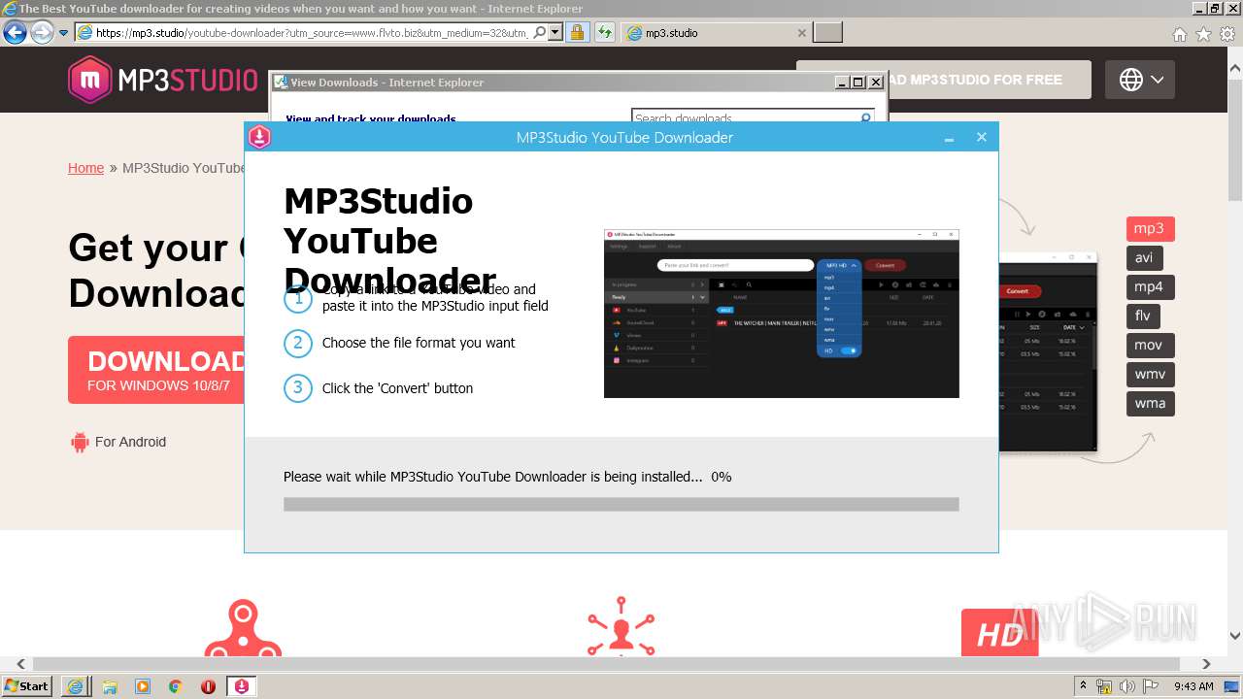Open the volume speaker tray icon

pos(1127,686)
